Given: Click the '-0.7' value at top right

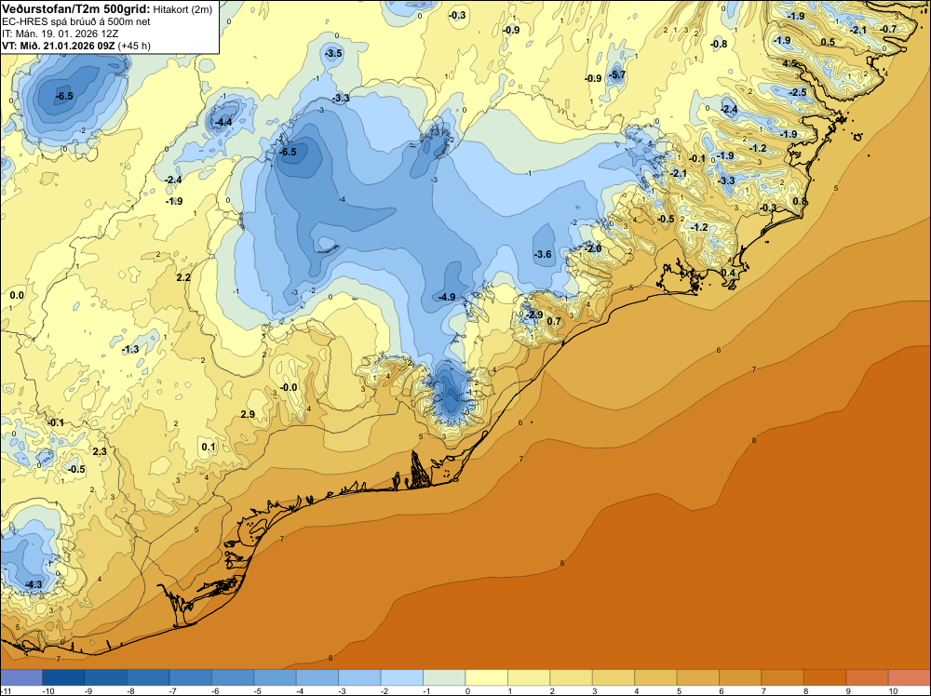Looking at the screenshot, I should 888,29.
